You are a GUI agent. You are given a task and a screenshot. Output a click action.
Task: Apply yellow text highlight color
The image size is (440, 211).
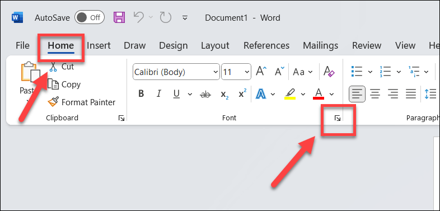tap(290, 94)
